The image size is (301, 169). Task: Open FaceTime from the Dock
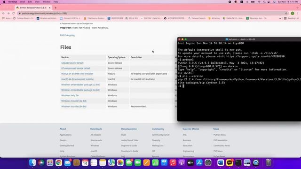click(138, 163)
